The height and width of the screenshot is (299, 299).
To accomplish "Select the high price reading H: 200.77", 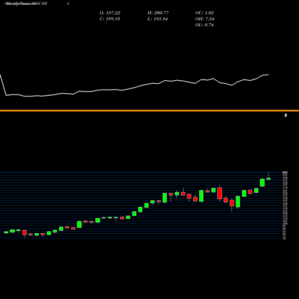I will 158,13.
